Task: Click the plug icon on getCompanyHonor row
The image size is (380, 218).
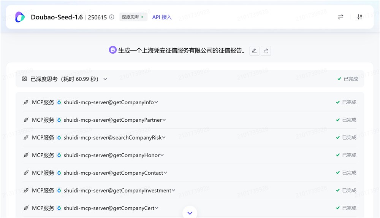Action: [x=26, y=155]
